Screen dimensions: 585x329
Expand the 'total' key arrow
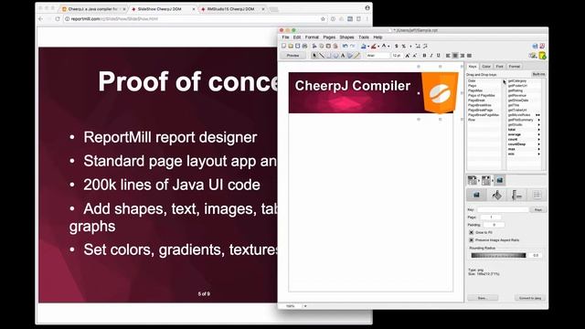click(x=538, y=130)
